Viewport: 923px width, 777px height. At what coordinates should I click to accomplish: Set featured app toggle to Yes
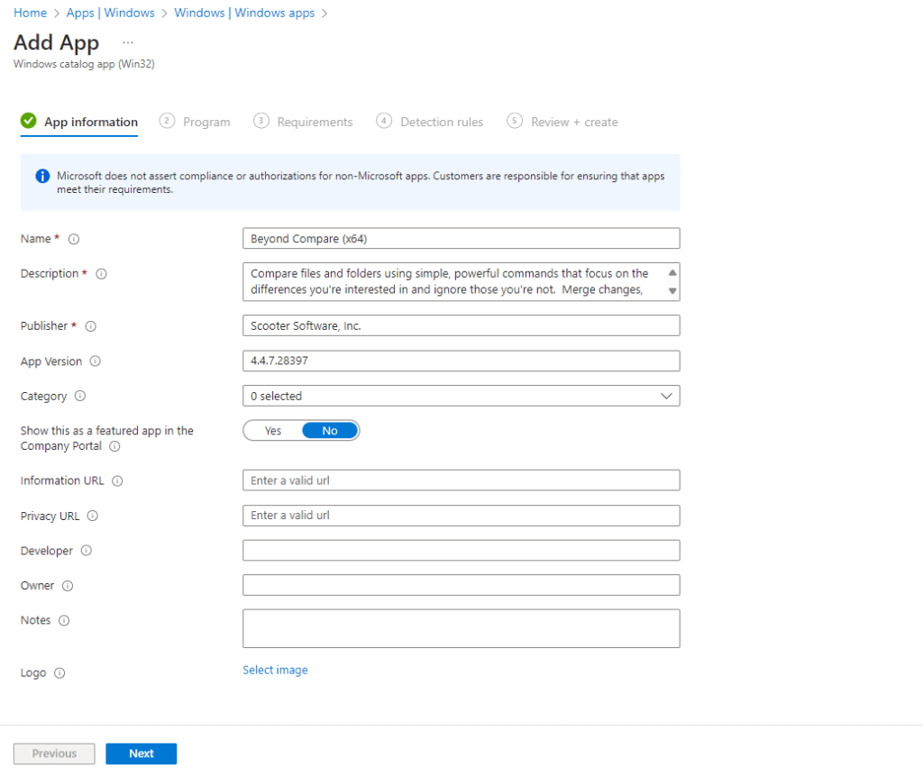click(273, 431)
